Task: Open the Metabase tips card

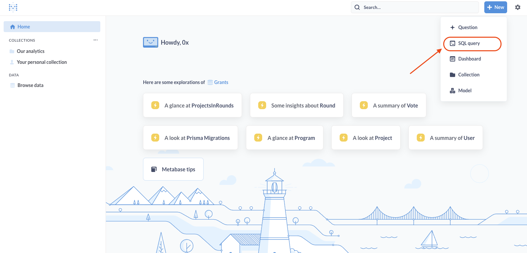Action: coord(173,169)
